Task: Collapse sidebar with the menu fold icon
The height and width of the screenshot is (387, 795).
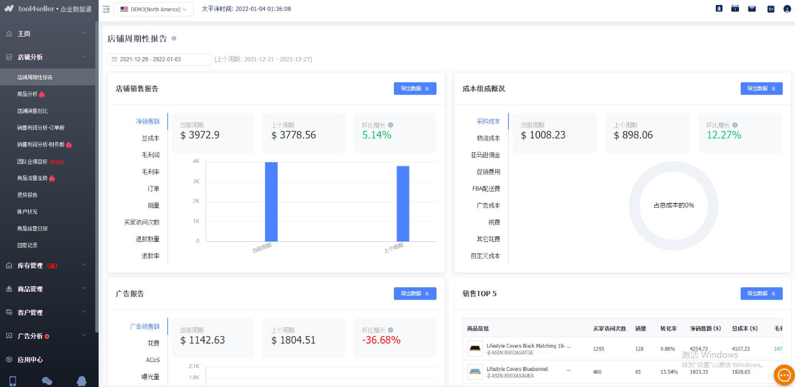Action: point(106,9)
